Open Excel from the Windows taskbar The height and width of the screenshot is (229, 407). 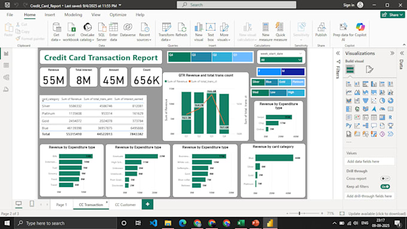[241, 223]
